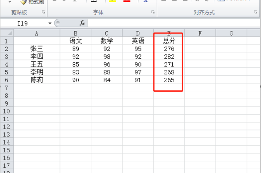Screen dimensions: 261x173
Task: Click the 数学 header cell
Action: (107, 41)
